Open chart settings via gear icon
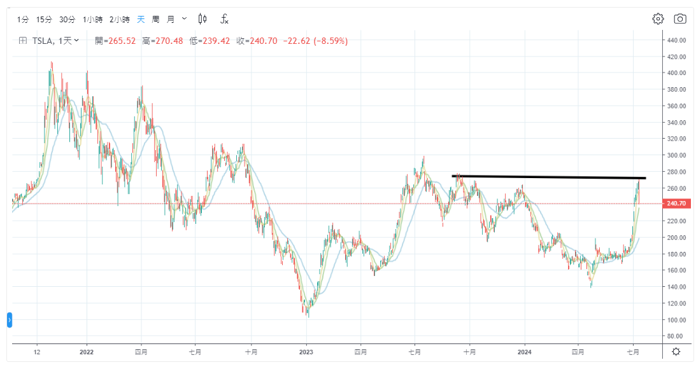 tap(658, 19)
